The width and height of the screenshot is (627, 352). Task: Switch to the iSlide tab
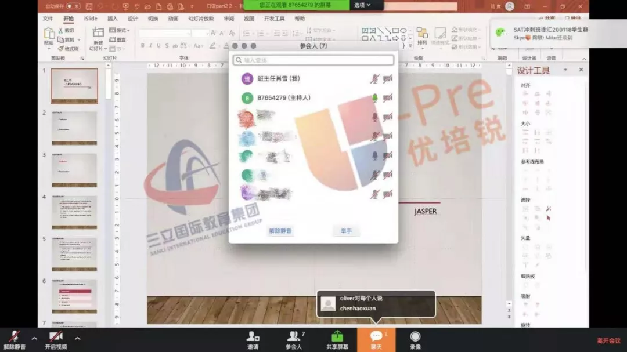tap(91, 19)
